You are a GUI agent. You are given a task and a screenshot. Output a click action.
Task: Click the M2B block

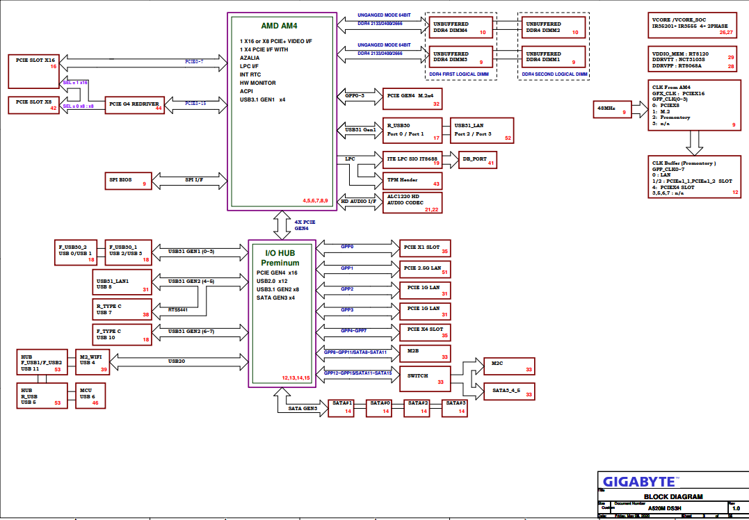click(x=425, y=353)
